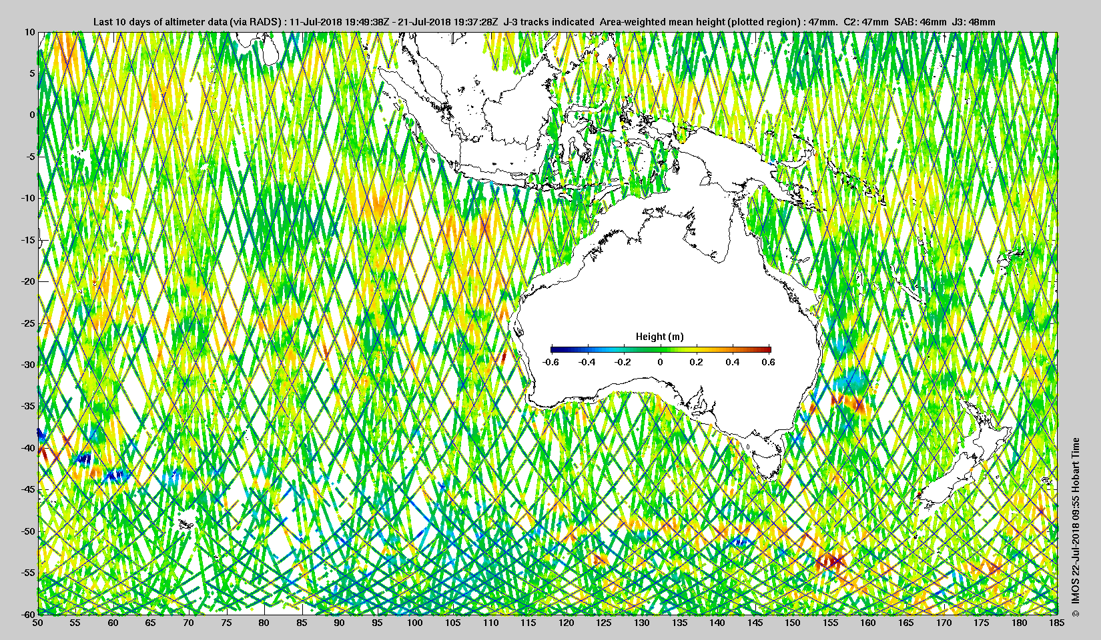Click the y-axis latitude label -40
This screenshot has width=1101, height=640.
27,448
